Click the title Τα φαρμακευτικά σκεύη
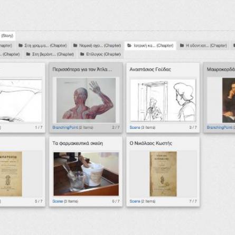The width and height of the screenshot is (235, 235). click(78, 143)
